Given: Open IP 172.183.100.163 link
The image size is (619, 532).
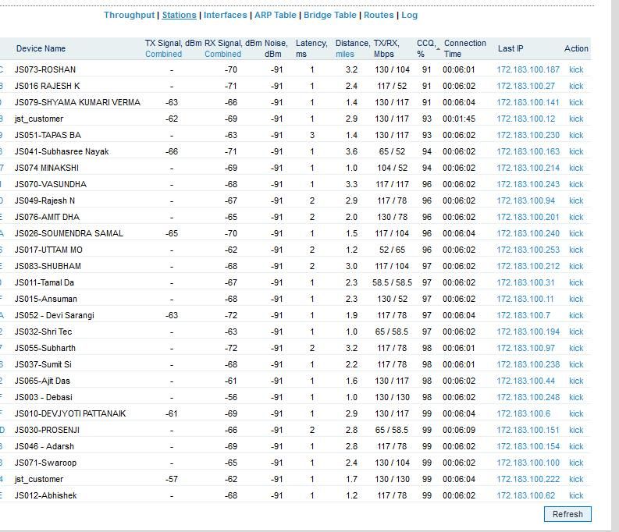Looking at the screenshot, I should click(x=528, y=152).
